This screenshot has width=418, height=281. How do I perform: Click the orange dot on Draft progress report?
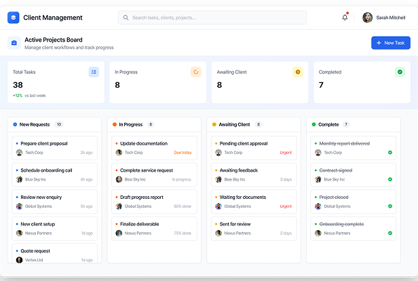point(116,198)
